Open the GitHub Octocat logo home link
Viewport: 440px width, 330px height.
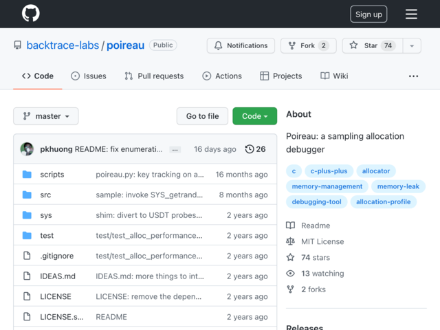pyautogui.click(x=30, y=14)
